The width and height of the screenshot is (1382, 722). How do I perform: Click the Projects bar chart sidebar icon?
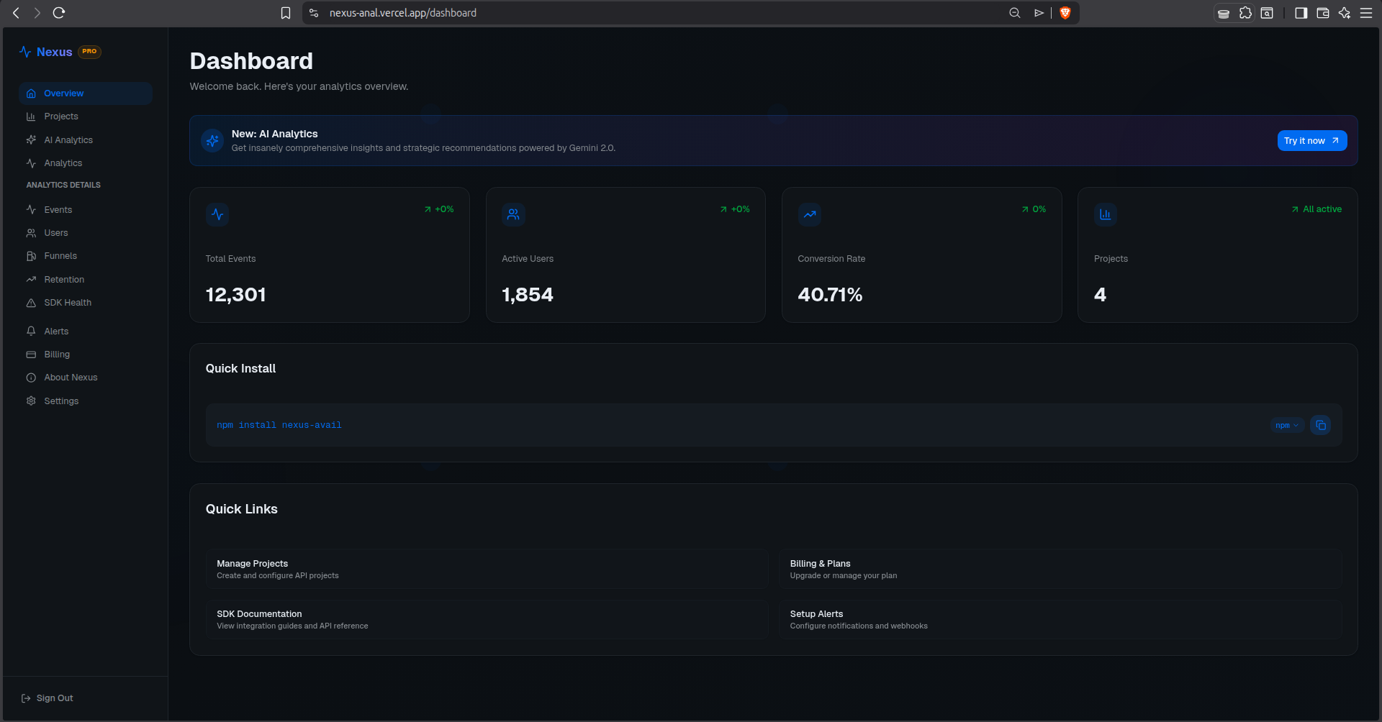[31, 116]
